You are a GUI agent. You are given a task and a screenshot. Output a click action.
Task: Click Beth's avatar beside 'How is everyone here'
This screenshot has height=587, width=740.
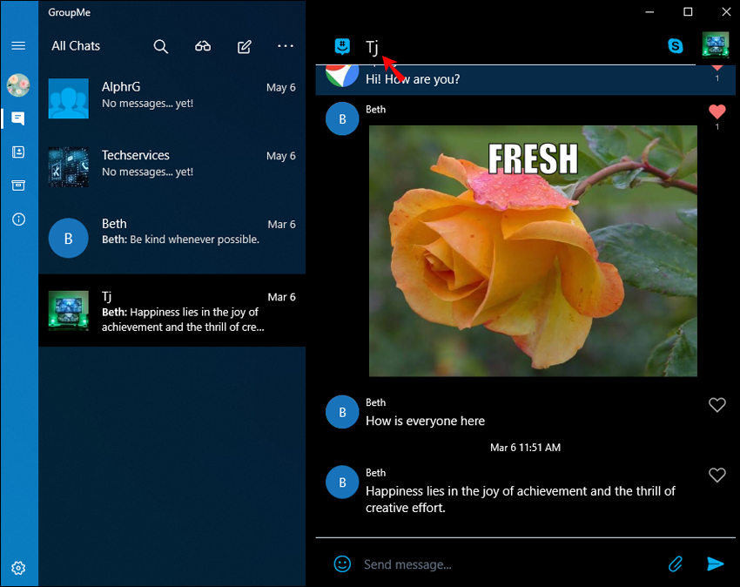[x=342, y=412]
